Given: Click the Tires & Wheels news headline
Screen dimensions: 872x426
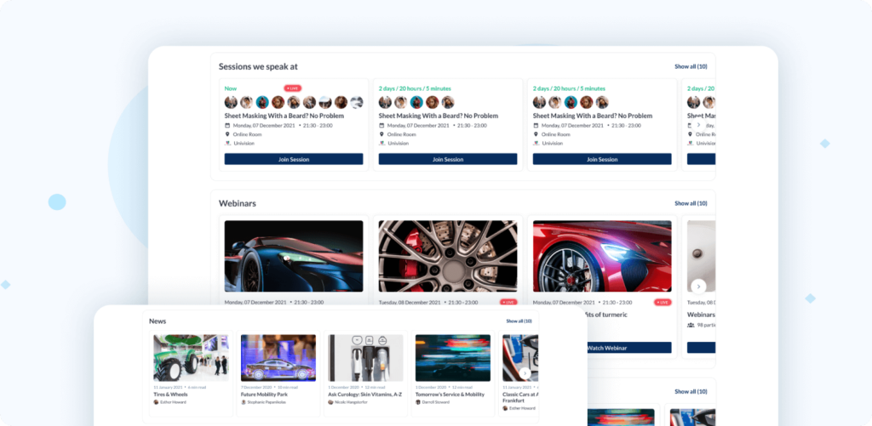Looking at the screenshot, I should pyautogui.click(x=170, y=395).
